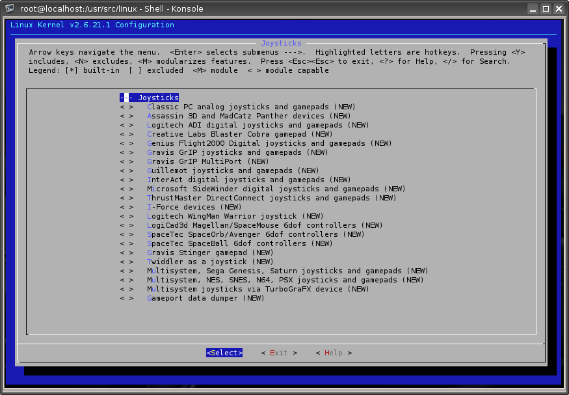Minimize the Konsole window
Viewport: 569px width, 395px height.
533,8
